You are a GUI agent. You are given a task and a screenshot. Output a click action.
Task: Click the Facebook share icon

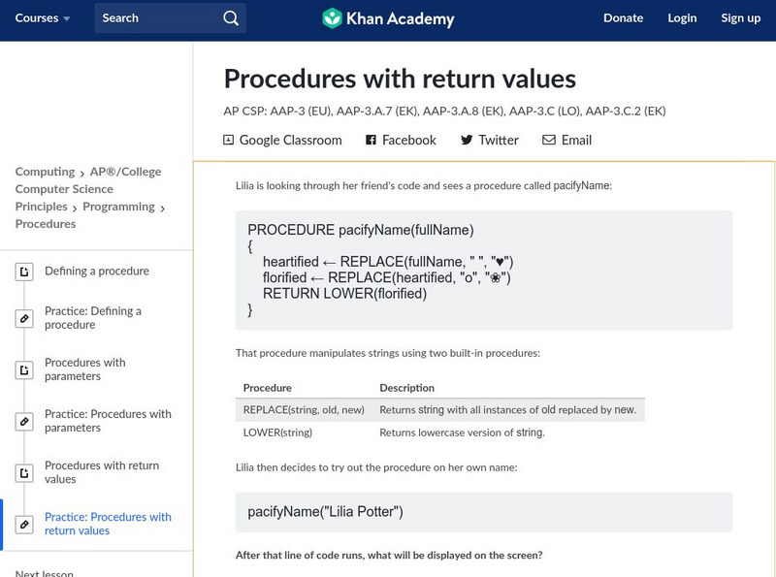pos(371,140)
